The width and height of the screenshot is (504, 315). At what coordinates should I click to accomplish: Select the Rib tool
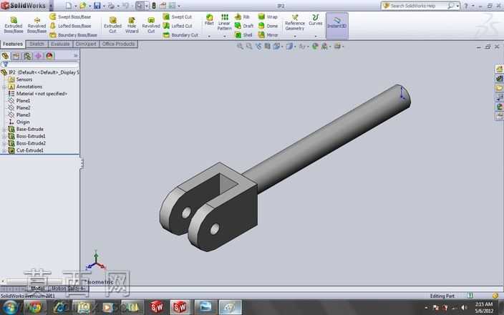coord(243,16)
